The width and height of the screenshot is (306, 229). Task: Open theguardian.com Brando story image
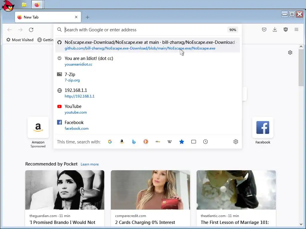click(65, 190)
